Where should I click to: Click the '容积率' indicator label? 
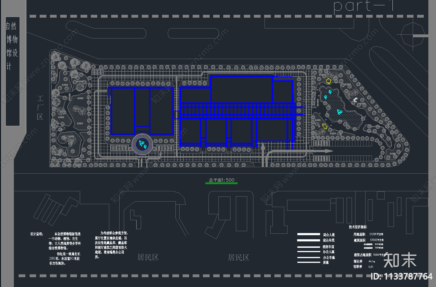pos(358,267)
